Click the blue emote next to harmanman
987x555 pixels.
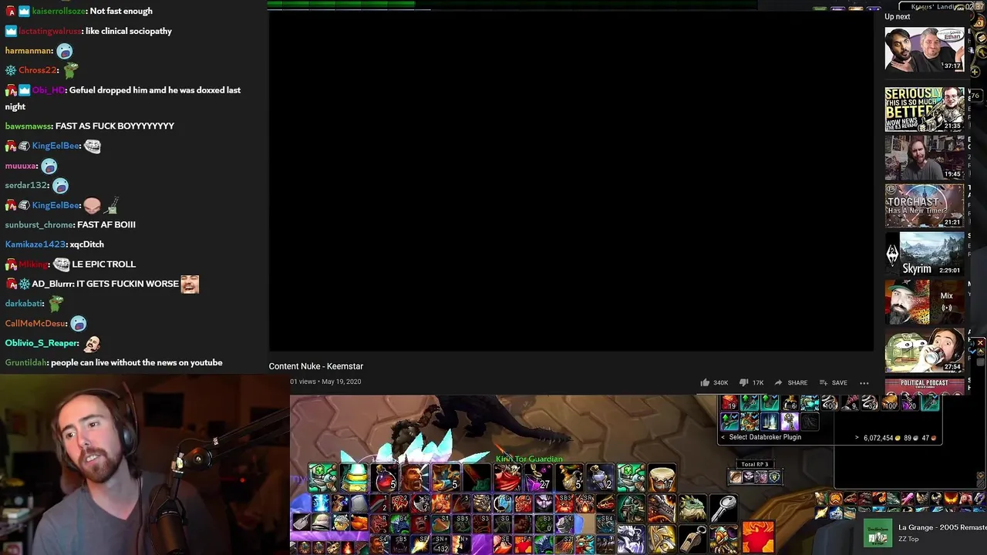(65, 51)
